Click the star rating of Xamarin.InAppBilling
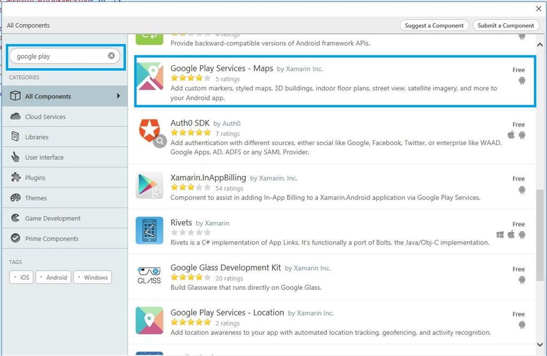 pyautogui.click(x=191, y=187)
